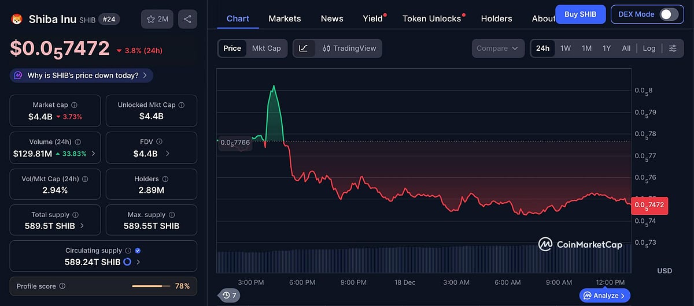
Task: Open the Markets tab
Action: [285, 18]
